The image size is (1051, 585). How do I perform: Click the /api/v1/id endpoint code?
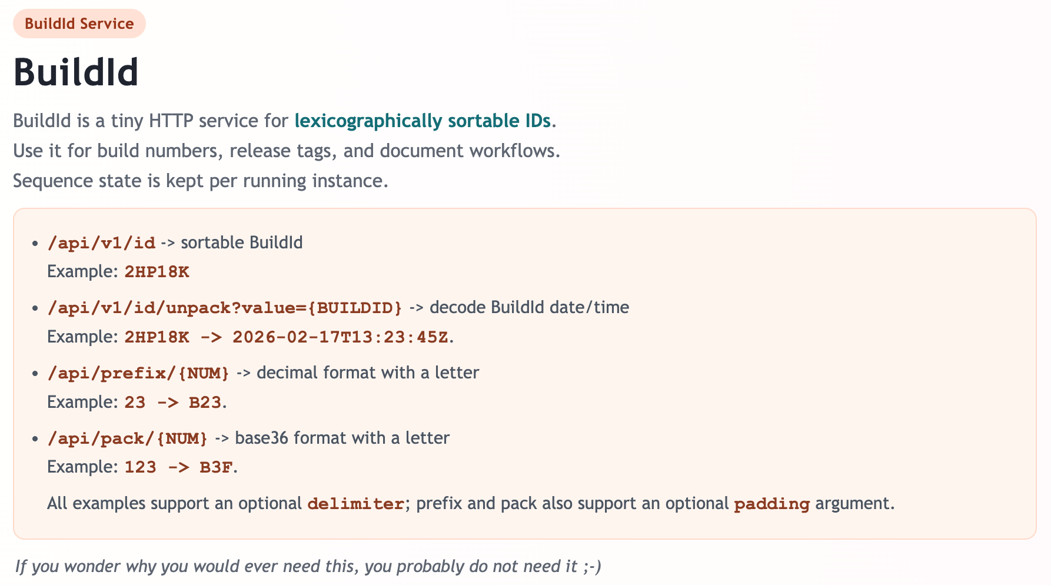tap(101, 243)
